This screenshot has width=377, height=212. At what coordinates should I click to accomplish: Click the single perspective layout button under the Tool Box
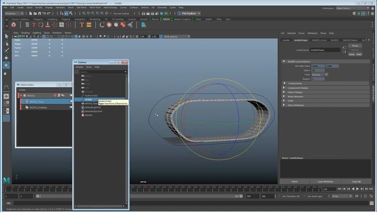[x=6, y=97]
